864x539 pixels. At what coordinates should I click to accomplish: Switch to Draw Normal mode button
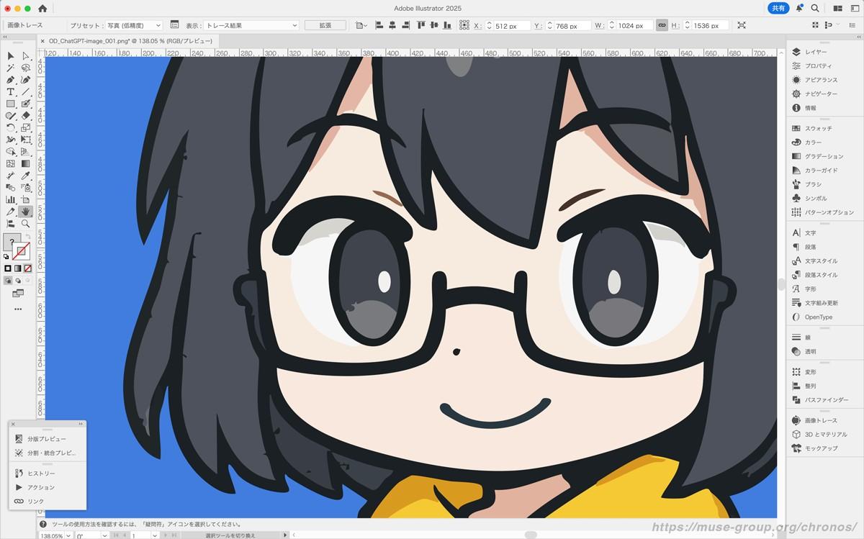click(9, 281)
